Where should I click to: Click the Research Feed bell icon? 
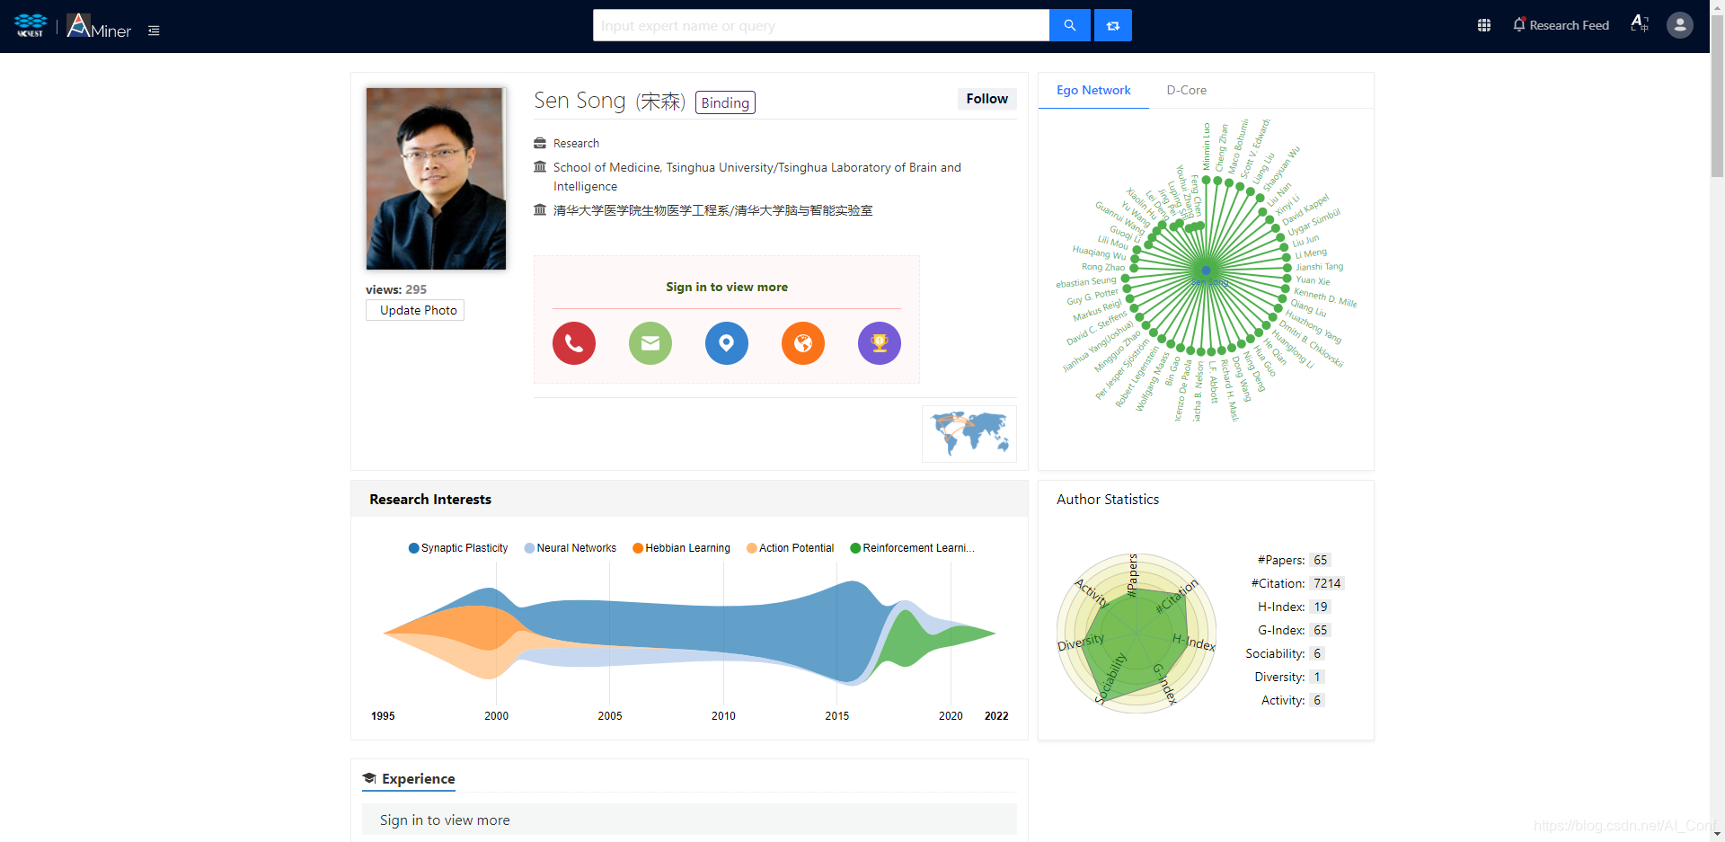coord(1519,25)
